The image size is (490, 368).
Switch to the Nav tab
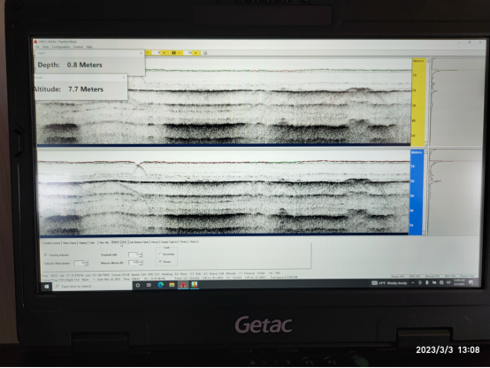104,242
